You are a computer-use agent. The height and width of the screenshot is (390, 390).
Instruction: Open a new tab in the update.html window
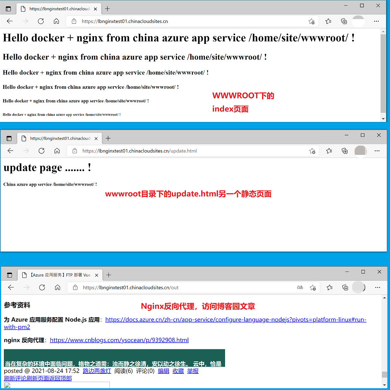pyautogui.click(x=108, y=138)
